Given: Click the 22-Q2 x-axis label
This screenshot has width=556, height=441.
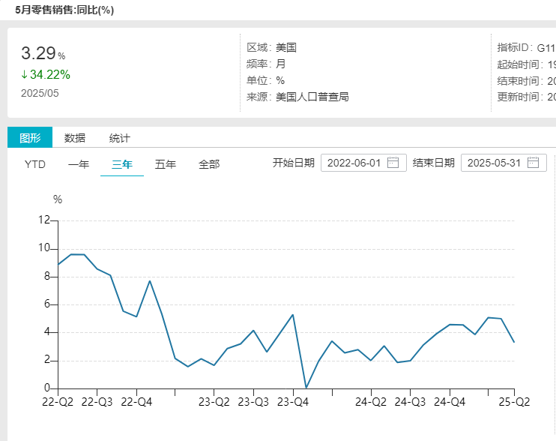Looking at the screenshot, I should click(57, 402).
